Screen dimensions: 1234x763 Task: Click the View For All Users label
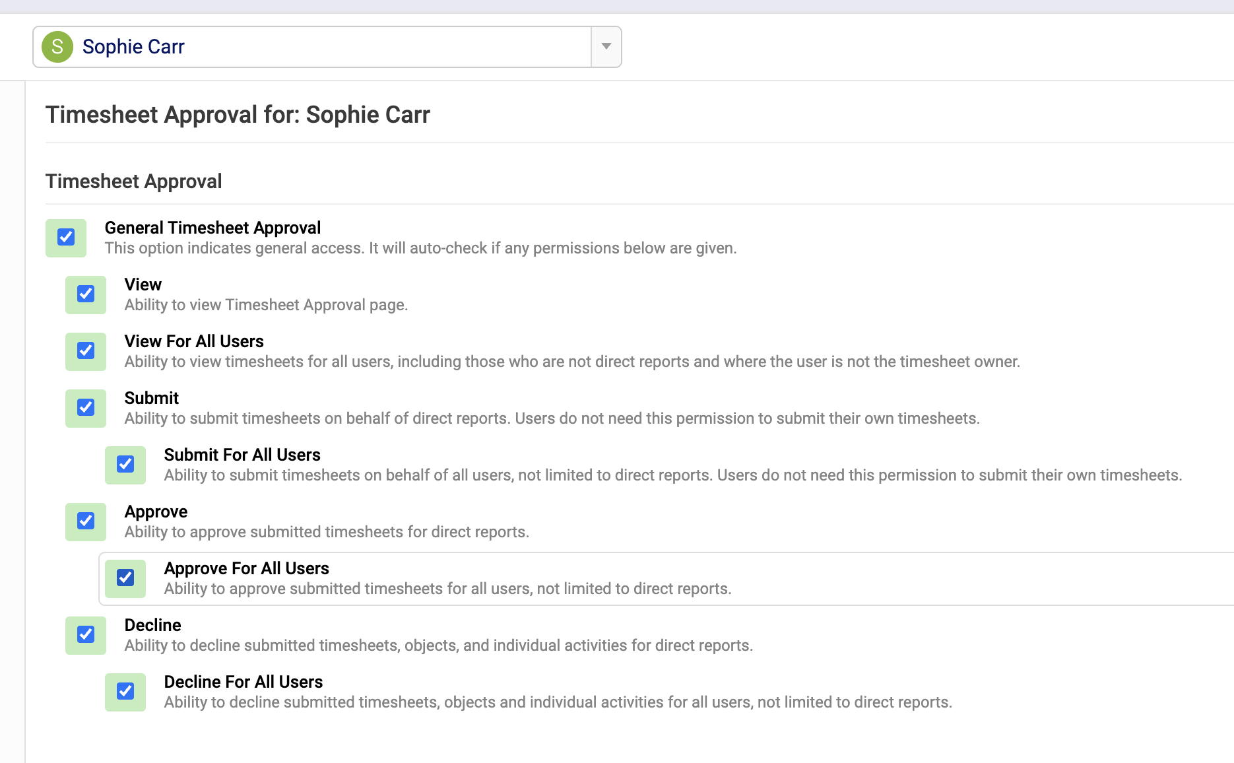click(194, 341)
